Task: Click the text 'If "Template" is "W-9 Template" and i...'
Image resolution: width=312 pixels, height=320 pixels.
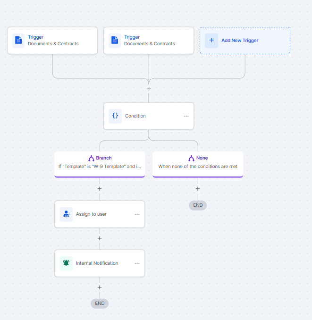Action: point(100,166)
